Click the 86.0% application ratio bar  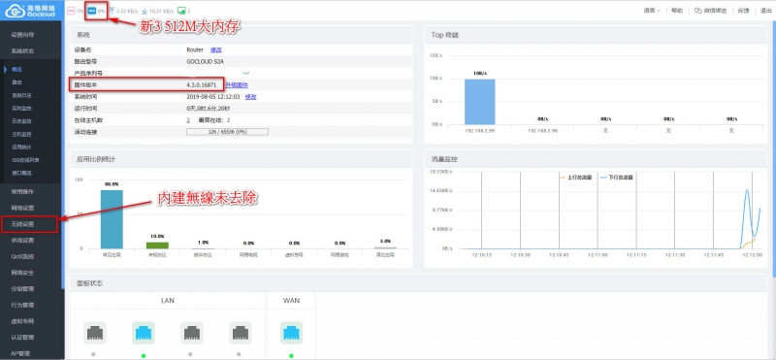[112, 219]
